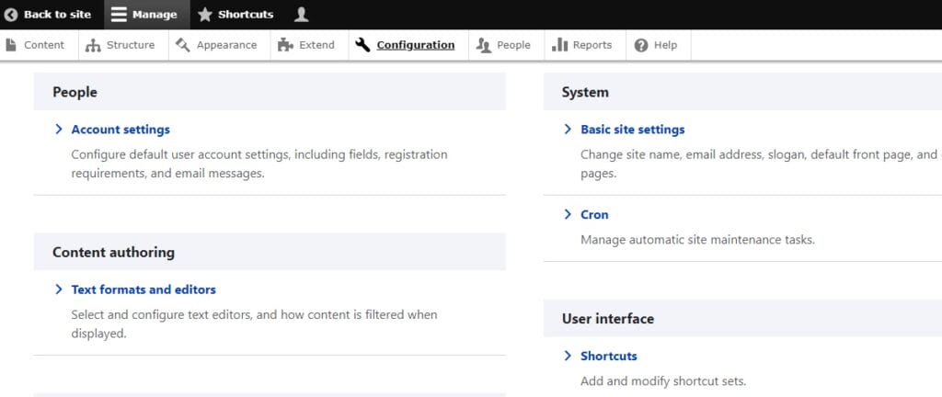Screen dimensions: 942x397
Task: Click the Structure hierarchy icon
Action: 93,45
